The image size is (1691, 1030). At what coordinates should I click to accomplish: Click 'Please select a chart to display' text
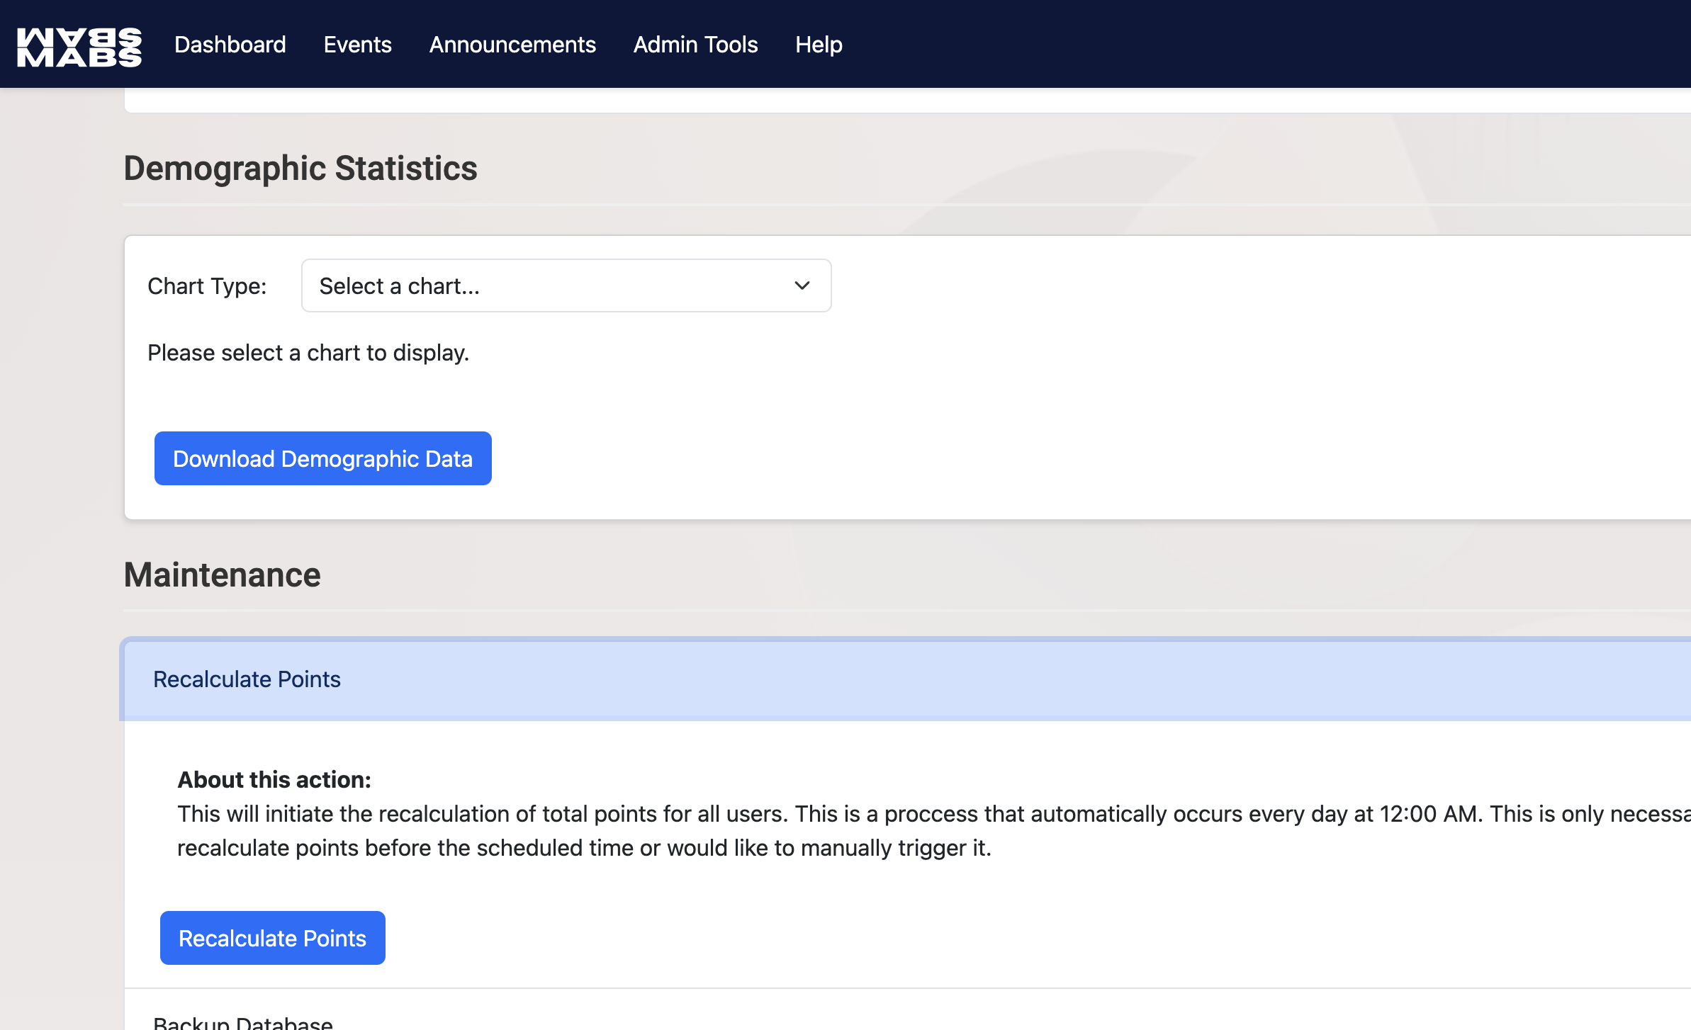(x=308, y=353)
